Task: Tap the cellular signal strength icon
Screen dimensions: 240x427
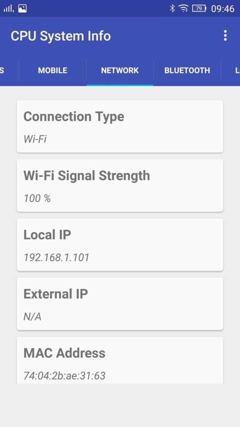Action: (x=9, y=9)
